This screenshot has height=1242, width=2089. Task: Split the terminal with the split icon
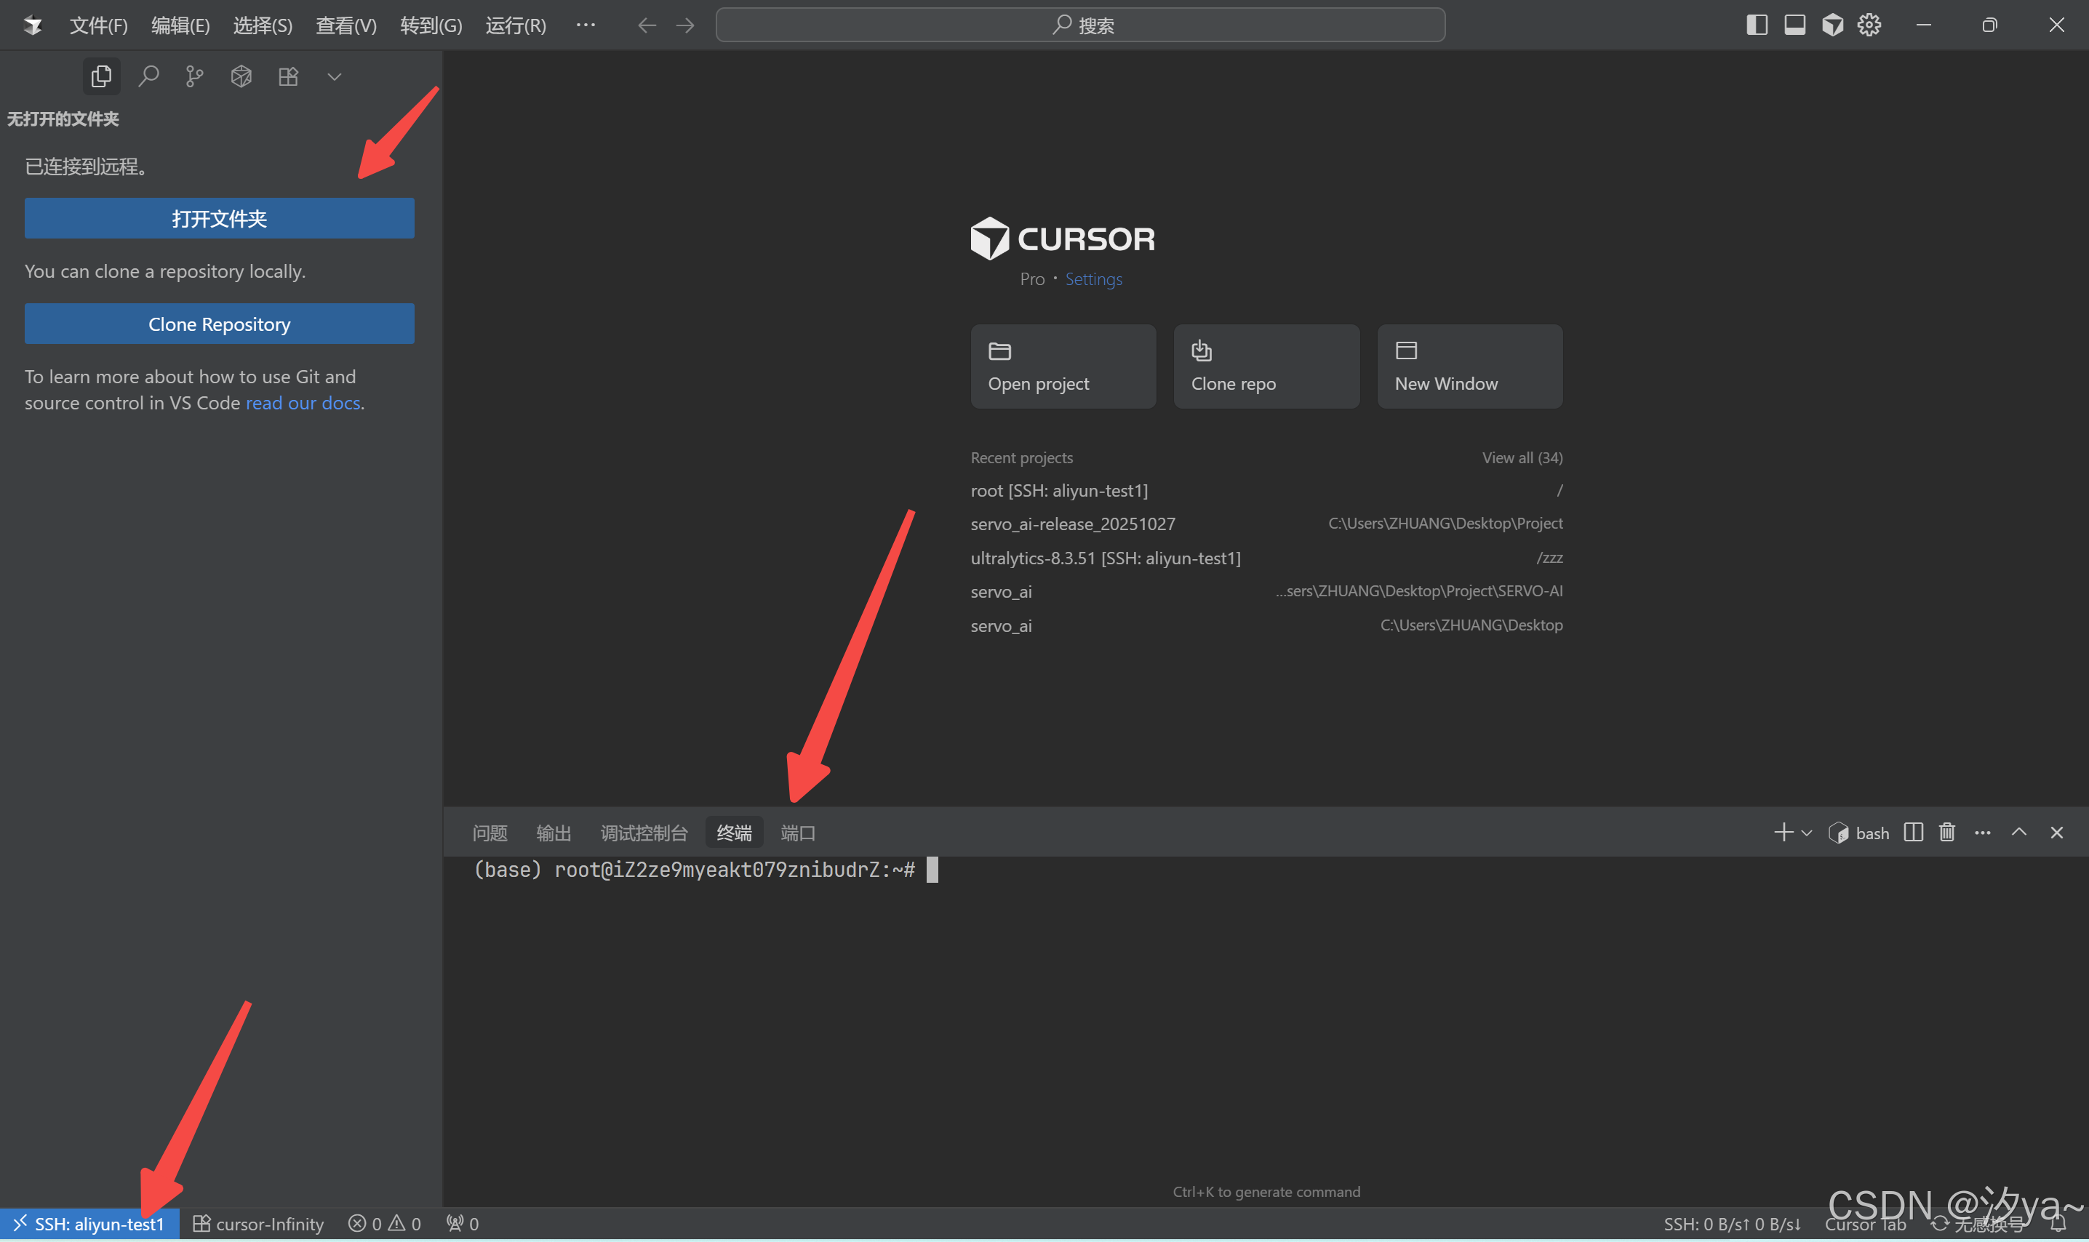[x=1913, y=832]
